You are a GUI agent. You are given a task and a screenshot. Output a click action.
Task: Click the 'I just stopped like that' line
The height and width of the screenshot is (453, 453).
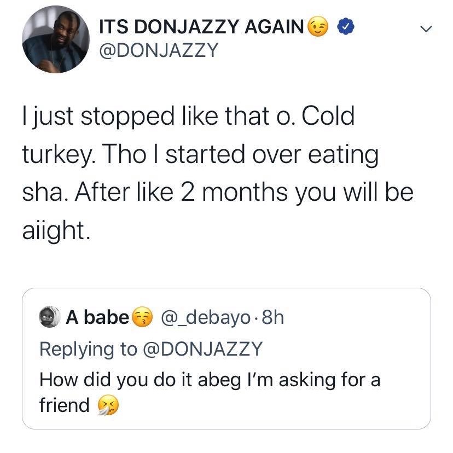pyautogui.click(x=188, y=117)
